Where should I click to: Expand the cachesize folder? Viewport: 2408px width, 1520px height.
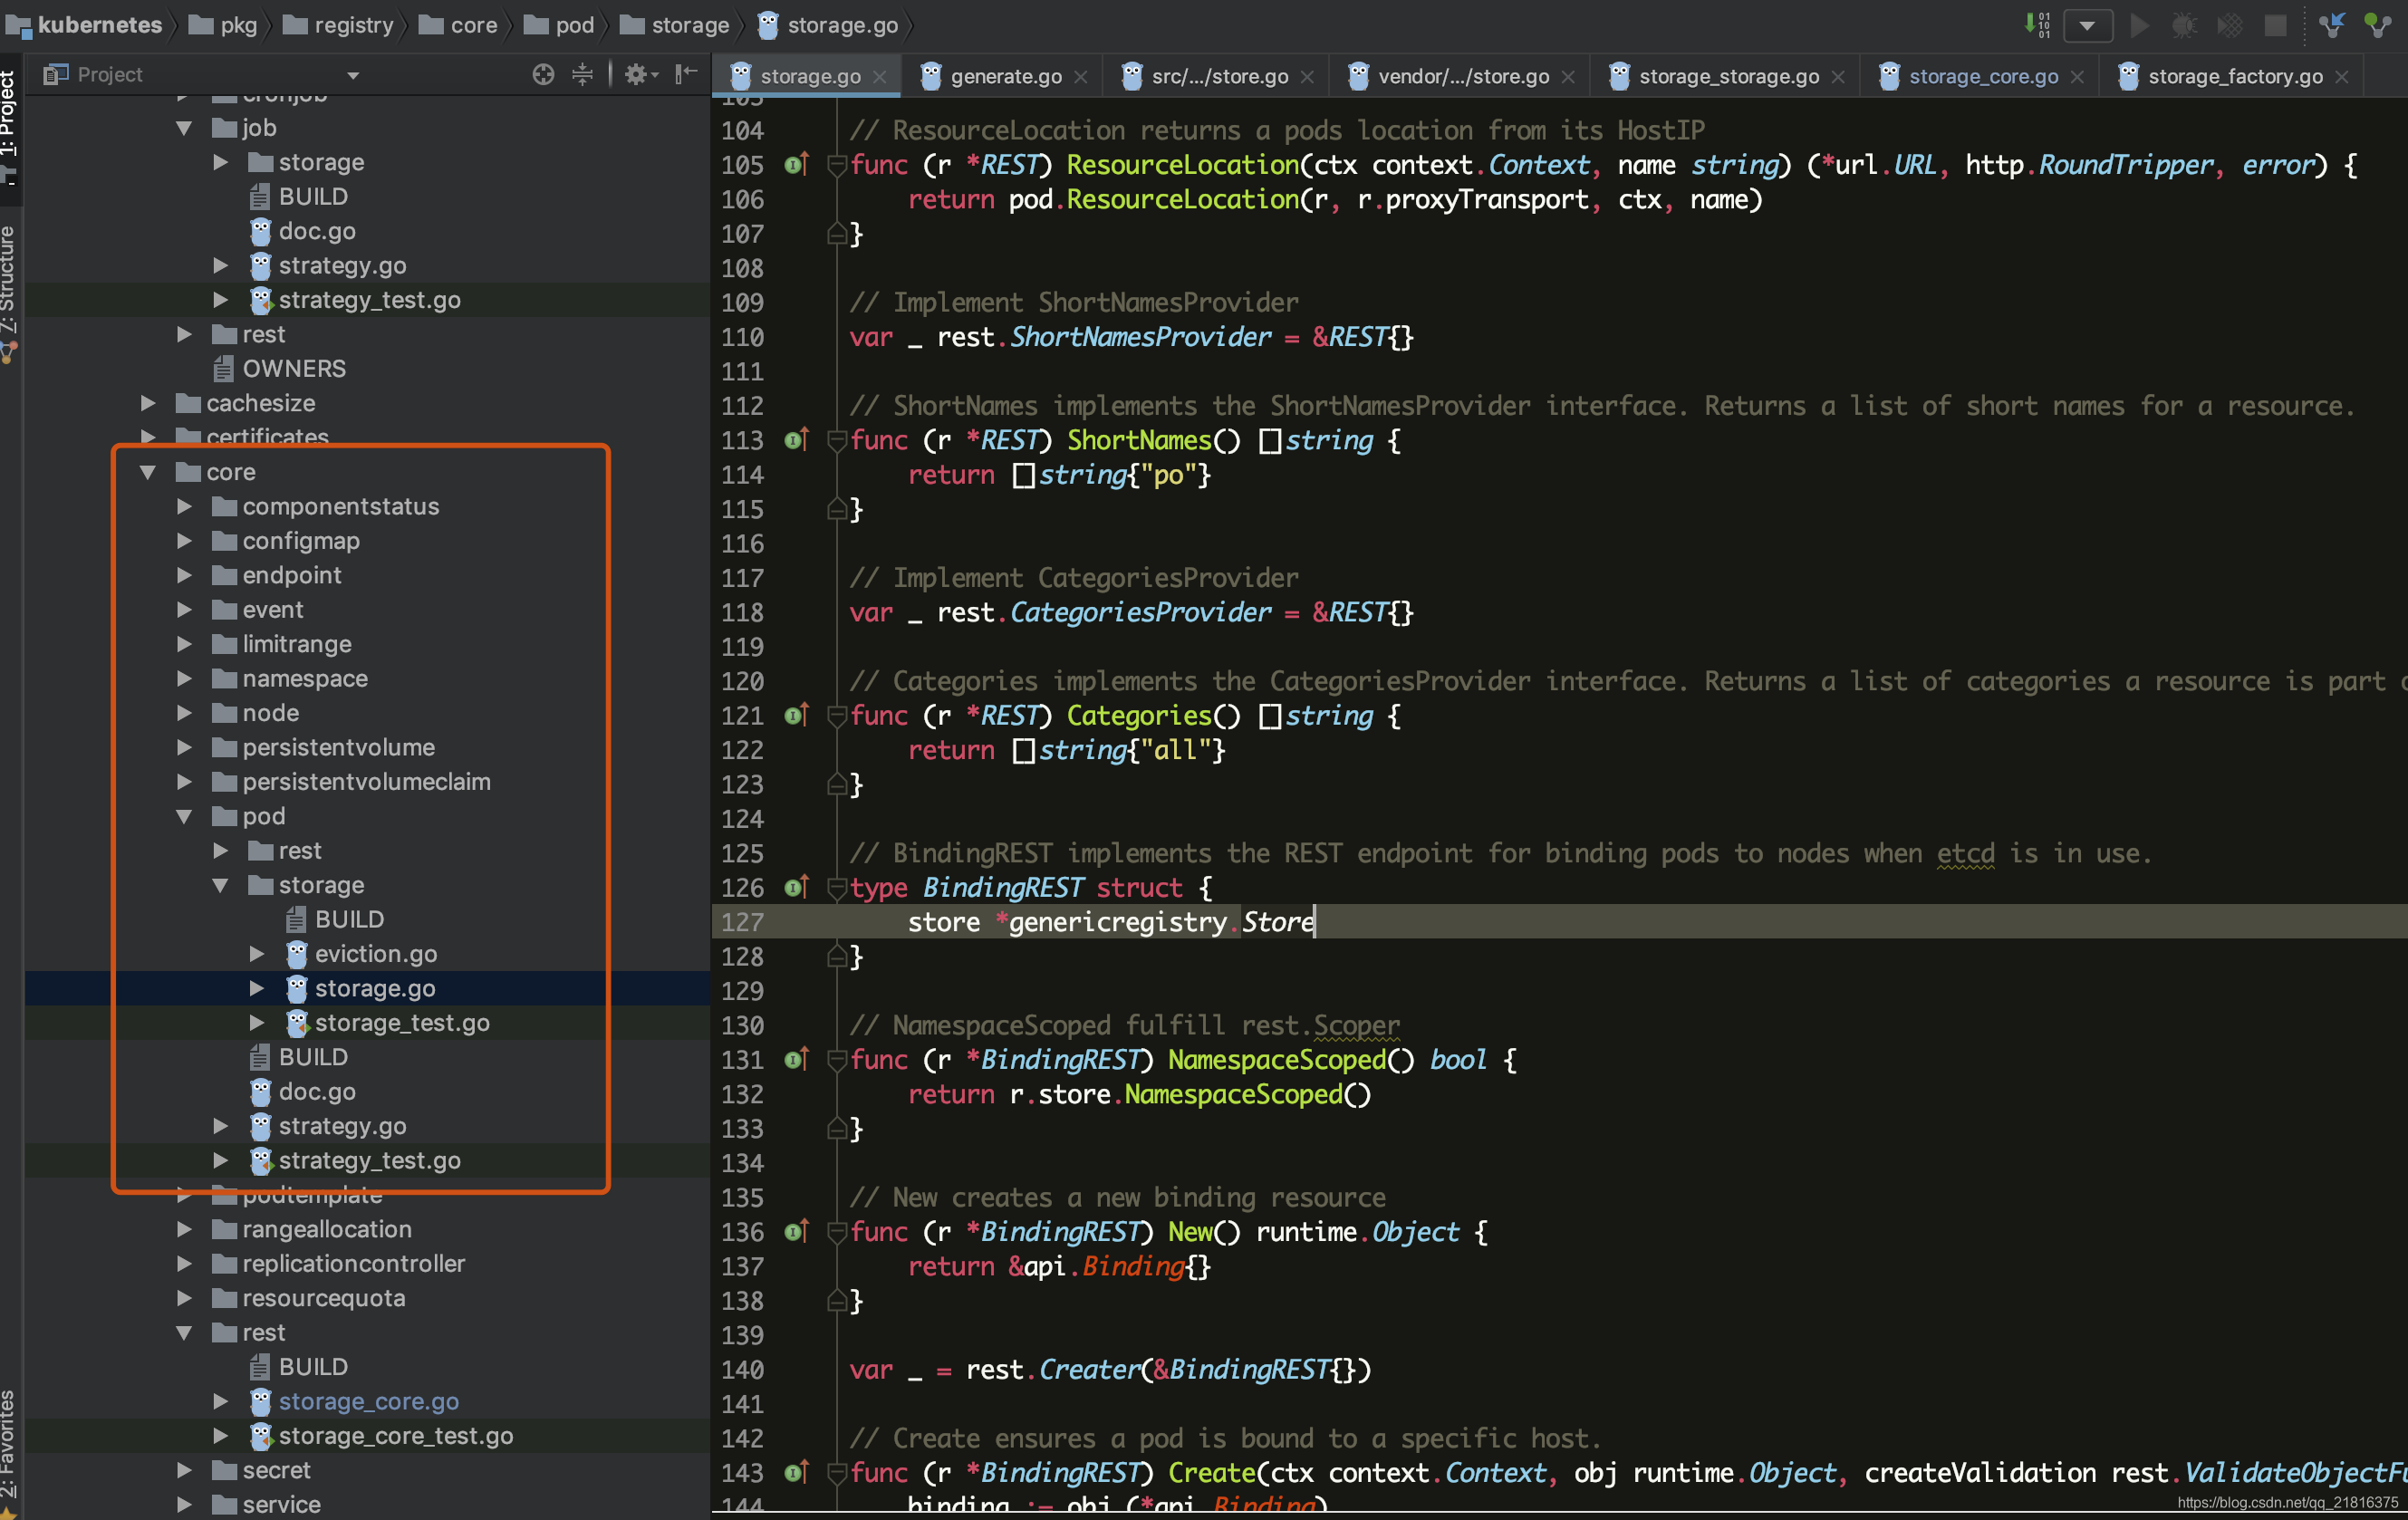pos(148,403)
